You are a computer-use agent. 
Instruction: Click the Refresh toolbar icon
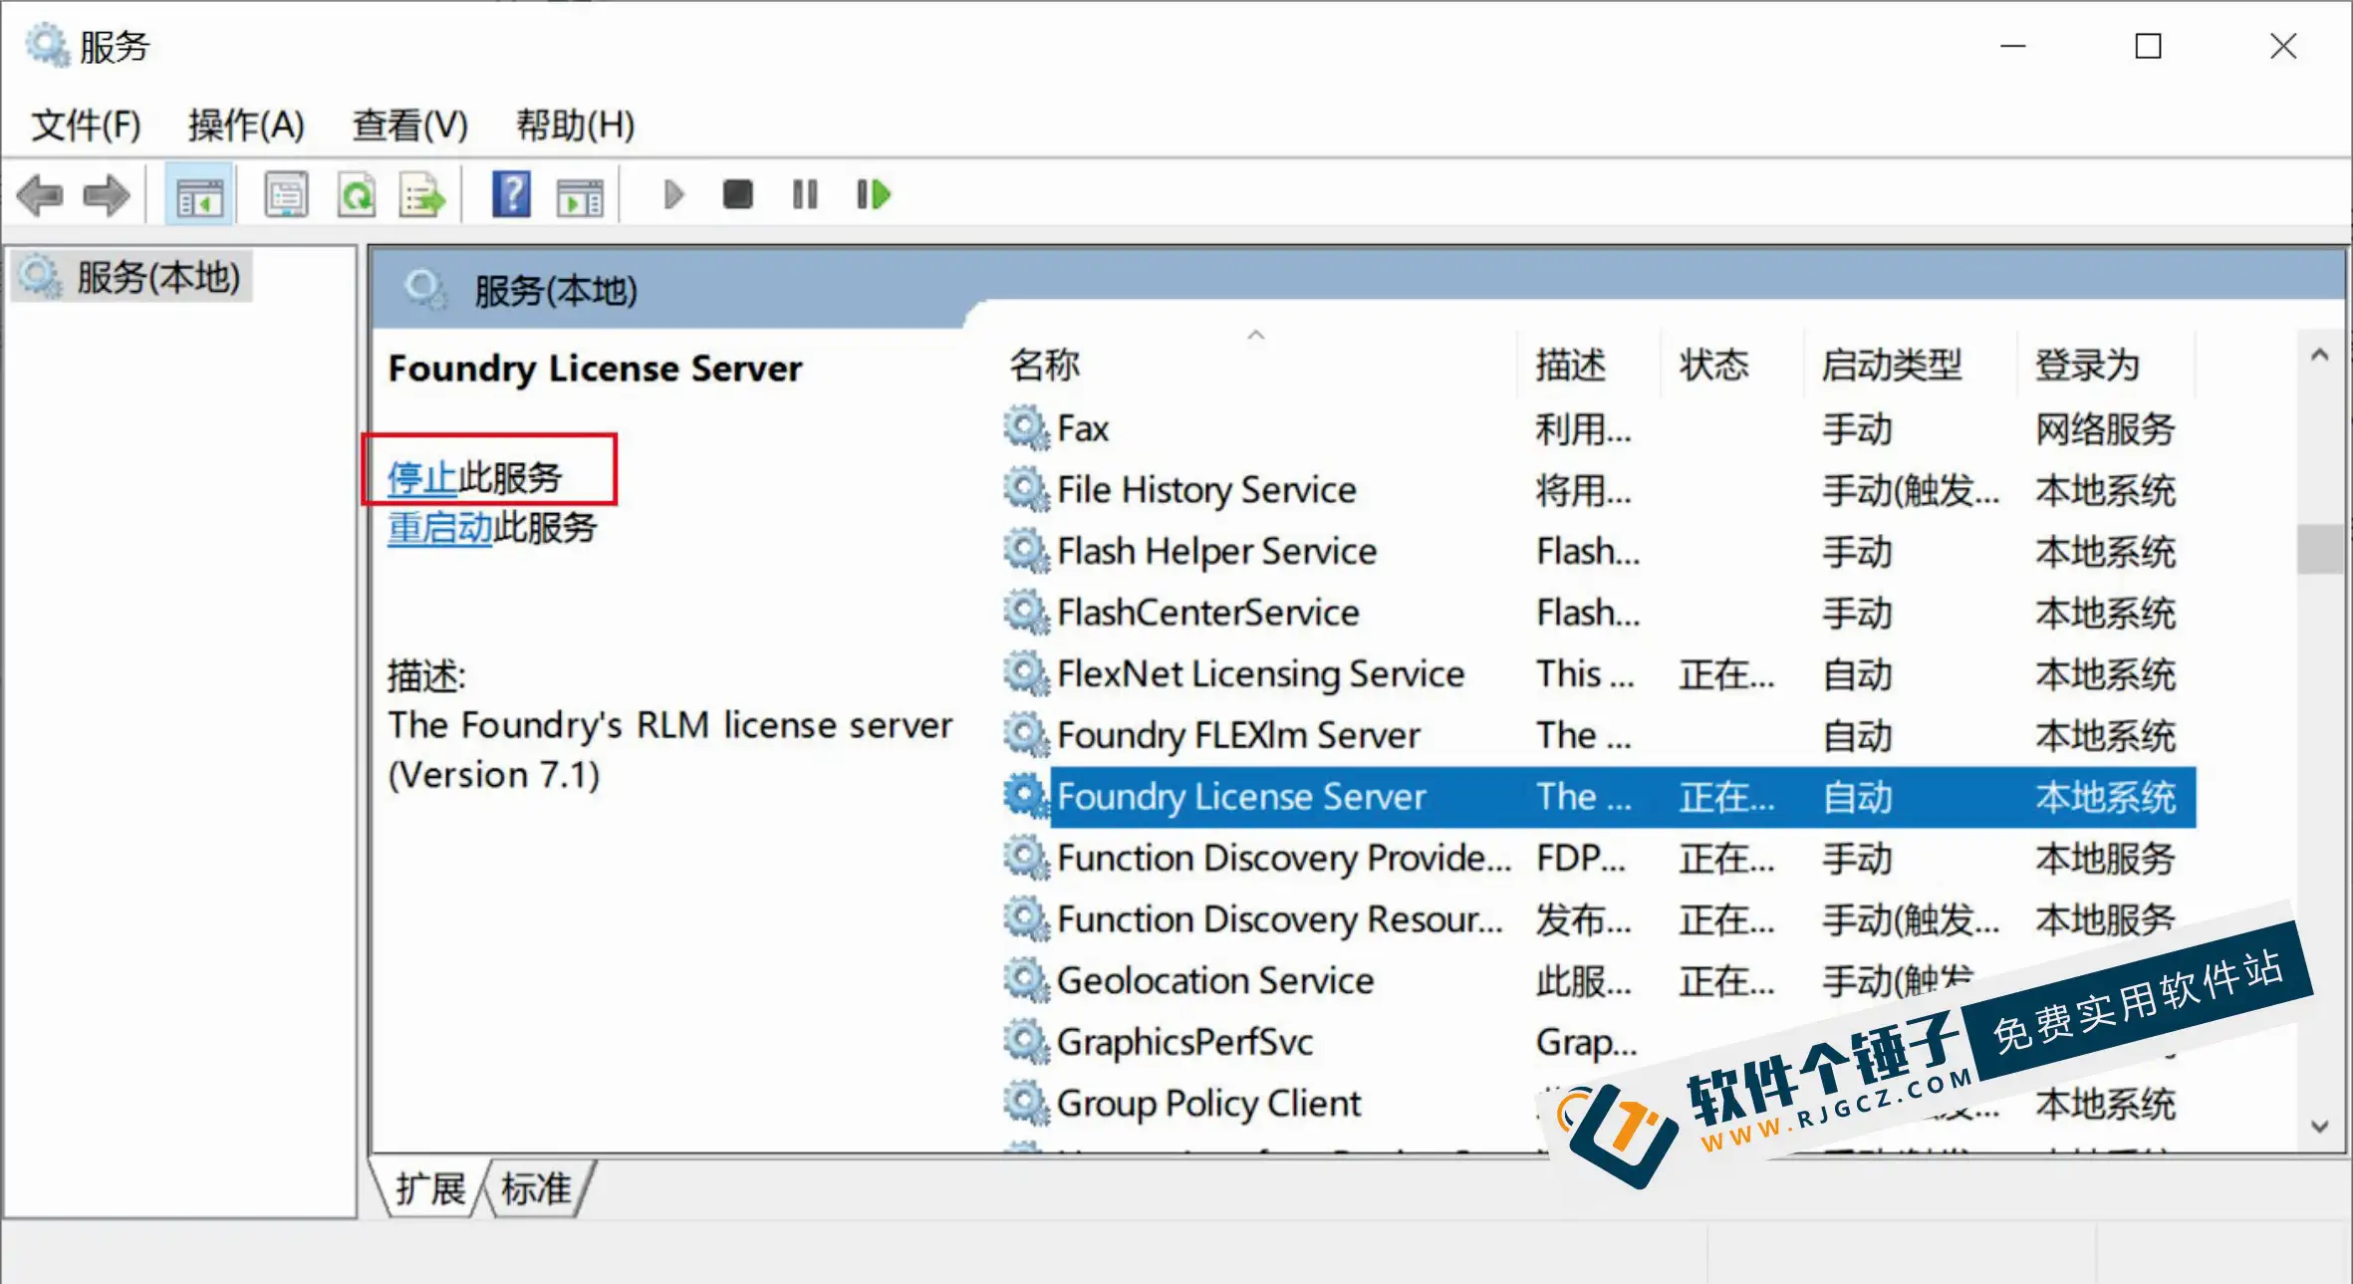click(357, 194)
